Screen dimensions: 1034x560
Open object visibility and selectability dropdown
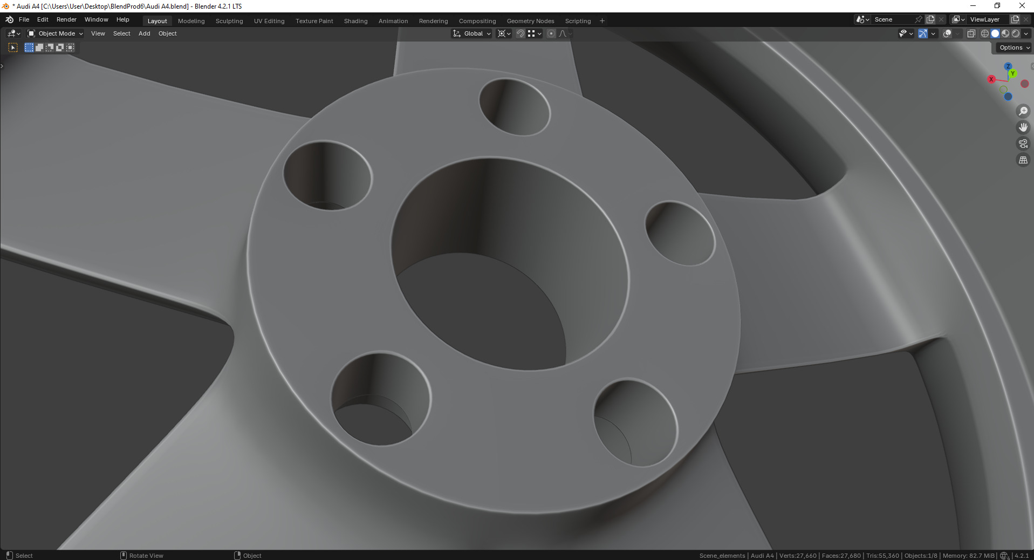(906, 33)
